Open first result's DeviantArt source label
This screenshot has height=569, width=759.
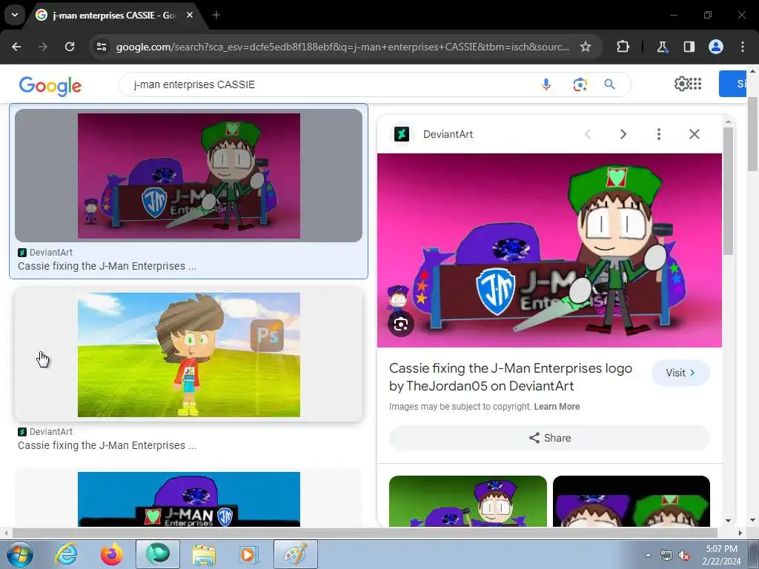45,253
